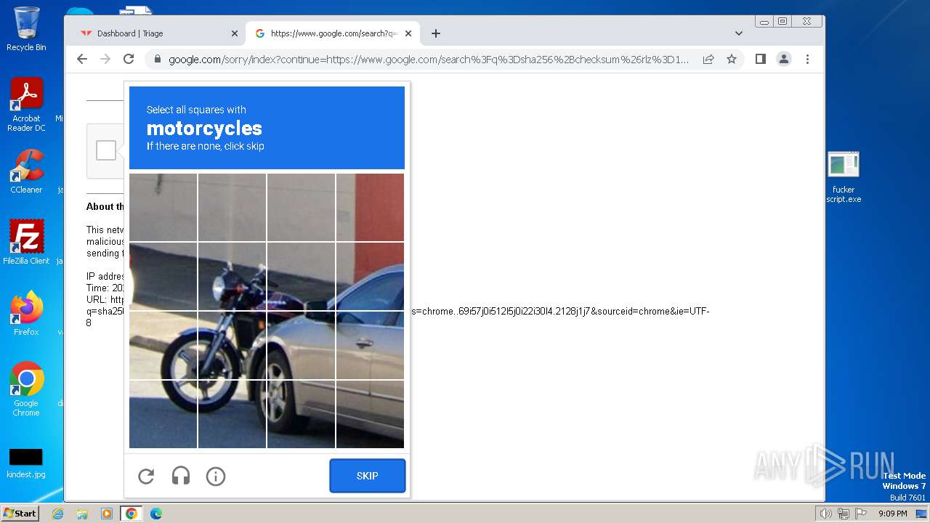Screen dimensions: 930x523
Task: Select tile with motorcycle front wheel
Action: [163, 345]
